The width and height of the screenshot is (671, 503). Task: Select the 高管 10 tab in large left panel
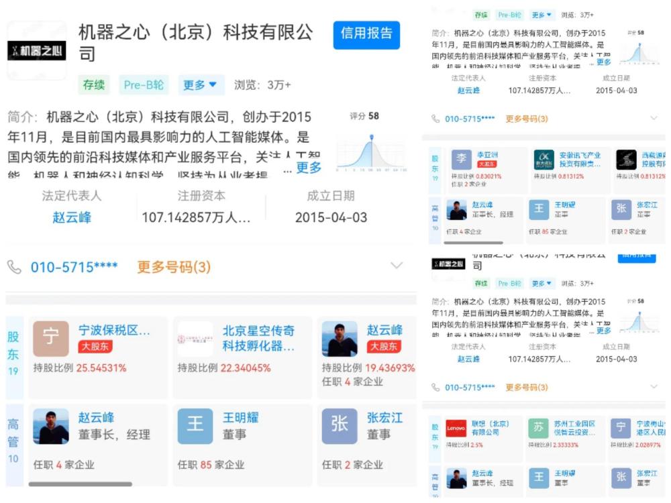point(13,445)
